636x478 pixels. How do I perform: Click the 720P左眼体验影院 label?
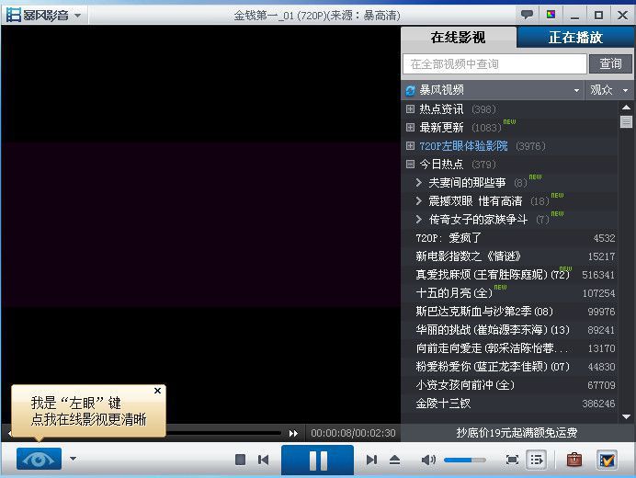click(463, 145)
